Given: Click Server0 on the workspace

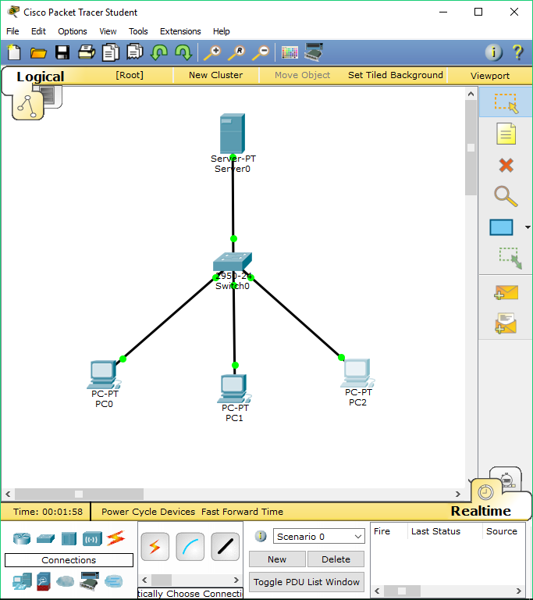Looking at the screenshot, I should click(232, 133).
